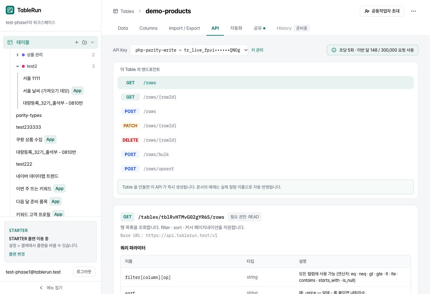
Task: Open 다음 달 준비 품목 table
Action: (32, 201)
